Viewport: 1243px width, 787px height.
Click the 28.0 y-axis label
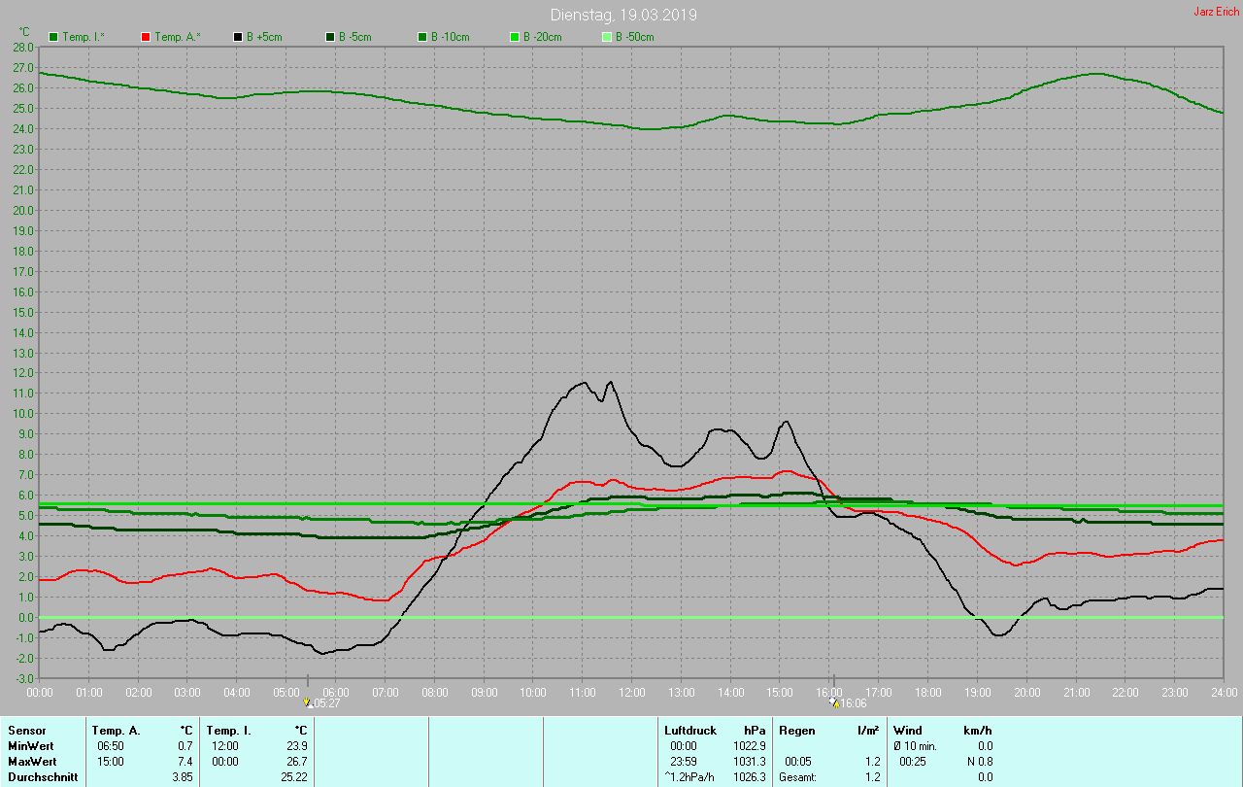pyautogui.click(x=23, y=47)
